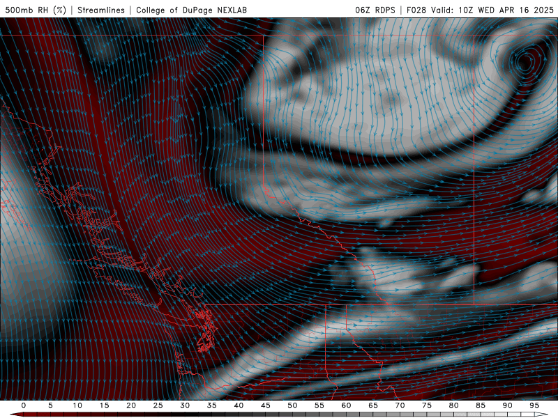558x418 pixels.
Task: Click the closed circulation center in the streamlines
Action: (525, 63)
